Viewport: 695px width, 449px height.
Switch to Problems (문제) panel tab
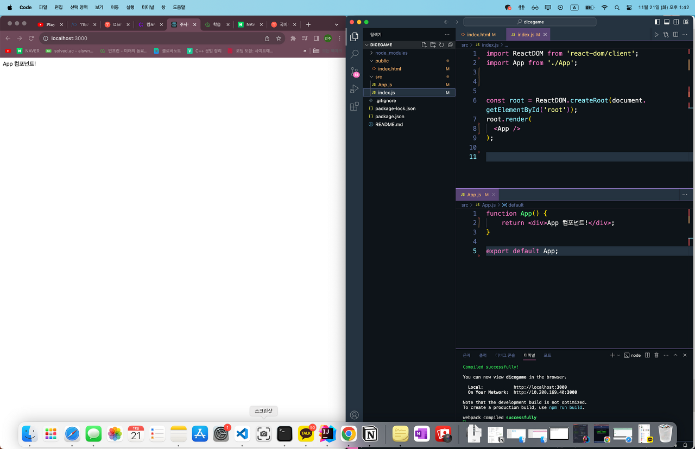(466, 355)
